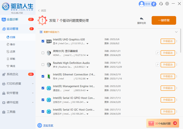Click the 返回 back link
The height and width of the screenshot is (129, 183).
tap(42, 10)
